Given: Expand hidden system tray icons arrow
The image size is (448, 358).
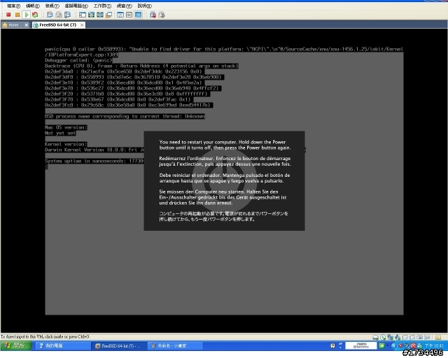Looking at the screenshot, I should [x=393, y=345].
